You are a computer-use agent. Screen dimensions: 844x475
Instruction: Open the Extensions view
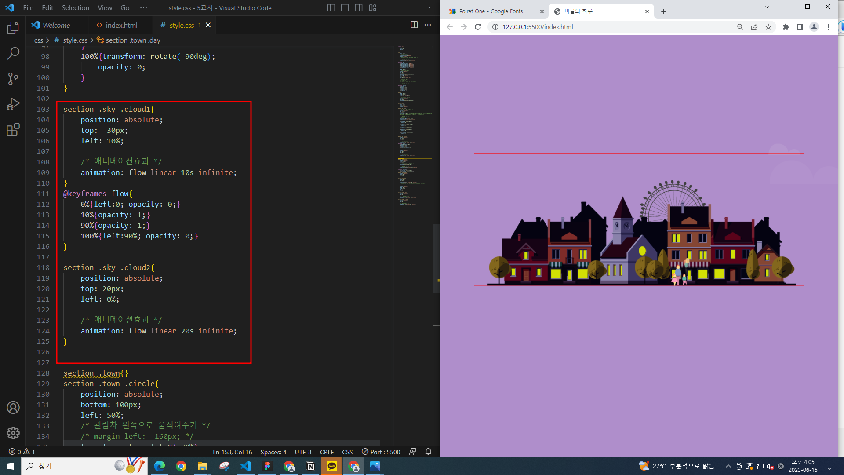click(x=13, y=129)
